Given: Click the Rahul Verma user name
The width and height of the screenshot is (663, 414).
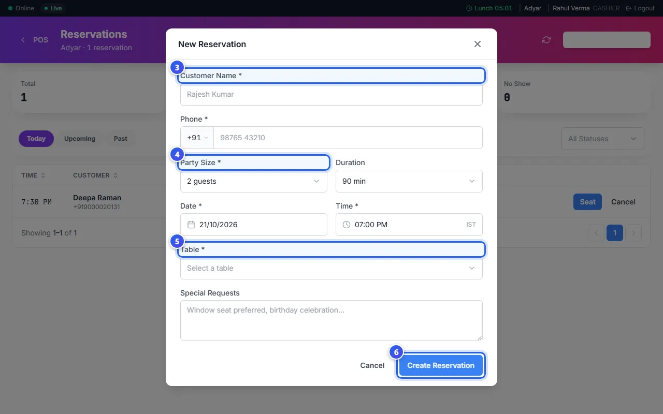Looking at the screenshot, I should tap(571, 8).
